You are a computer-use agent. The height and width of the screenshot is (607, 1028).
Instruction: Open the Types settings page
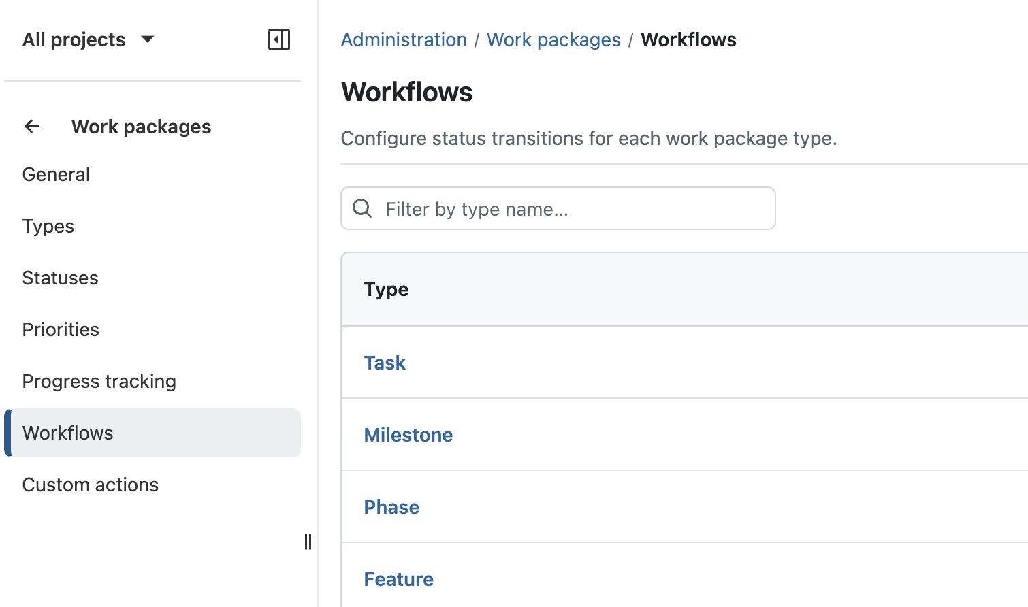pos(48,226)
